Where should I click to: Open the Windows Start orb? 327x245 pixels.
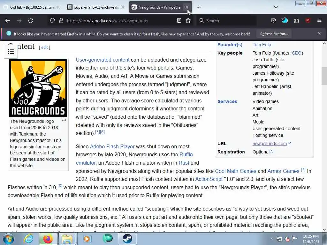pyautogui.click(x=9, y=239)
